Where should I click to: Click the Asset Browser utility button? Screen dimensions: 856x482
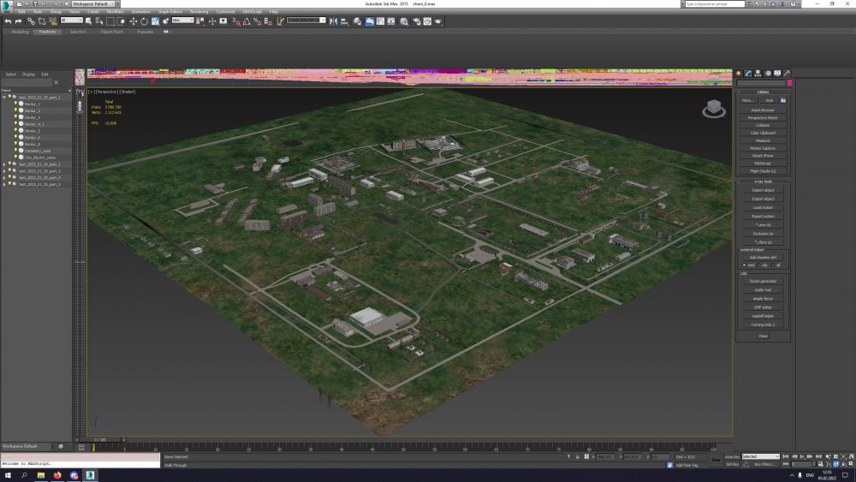click(763, 110)
